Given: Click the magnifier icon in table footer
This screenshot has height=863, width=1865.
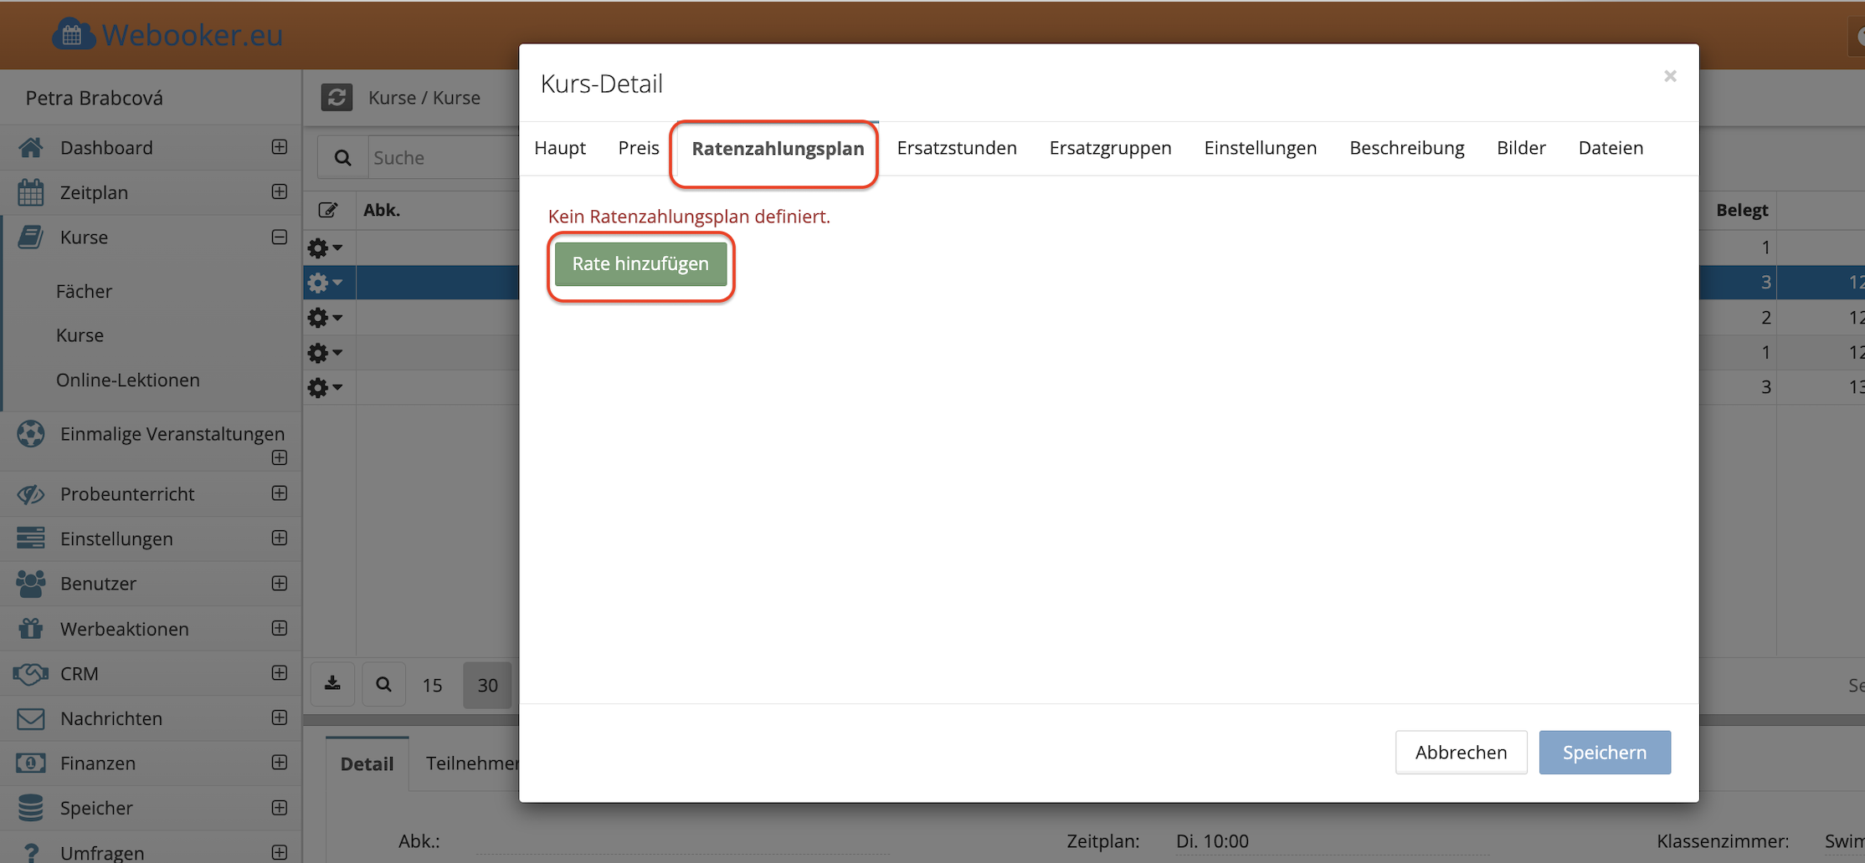Looking at the screenshot, I should 383,684.
